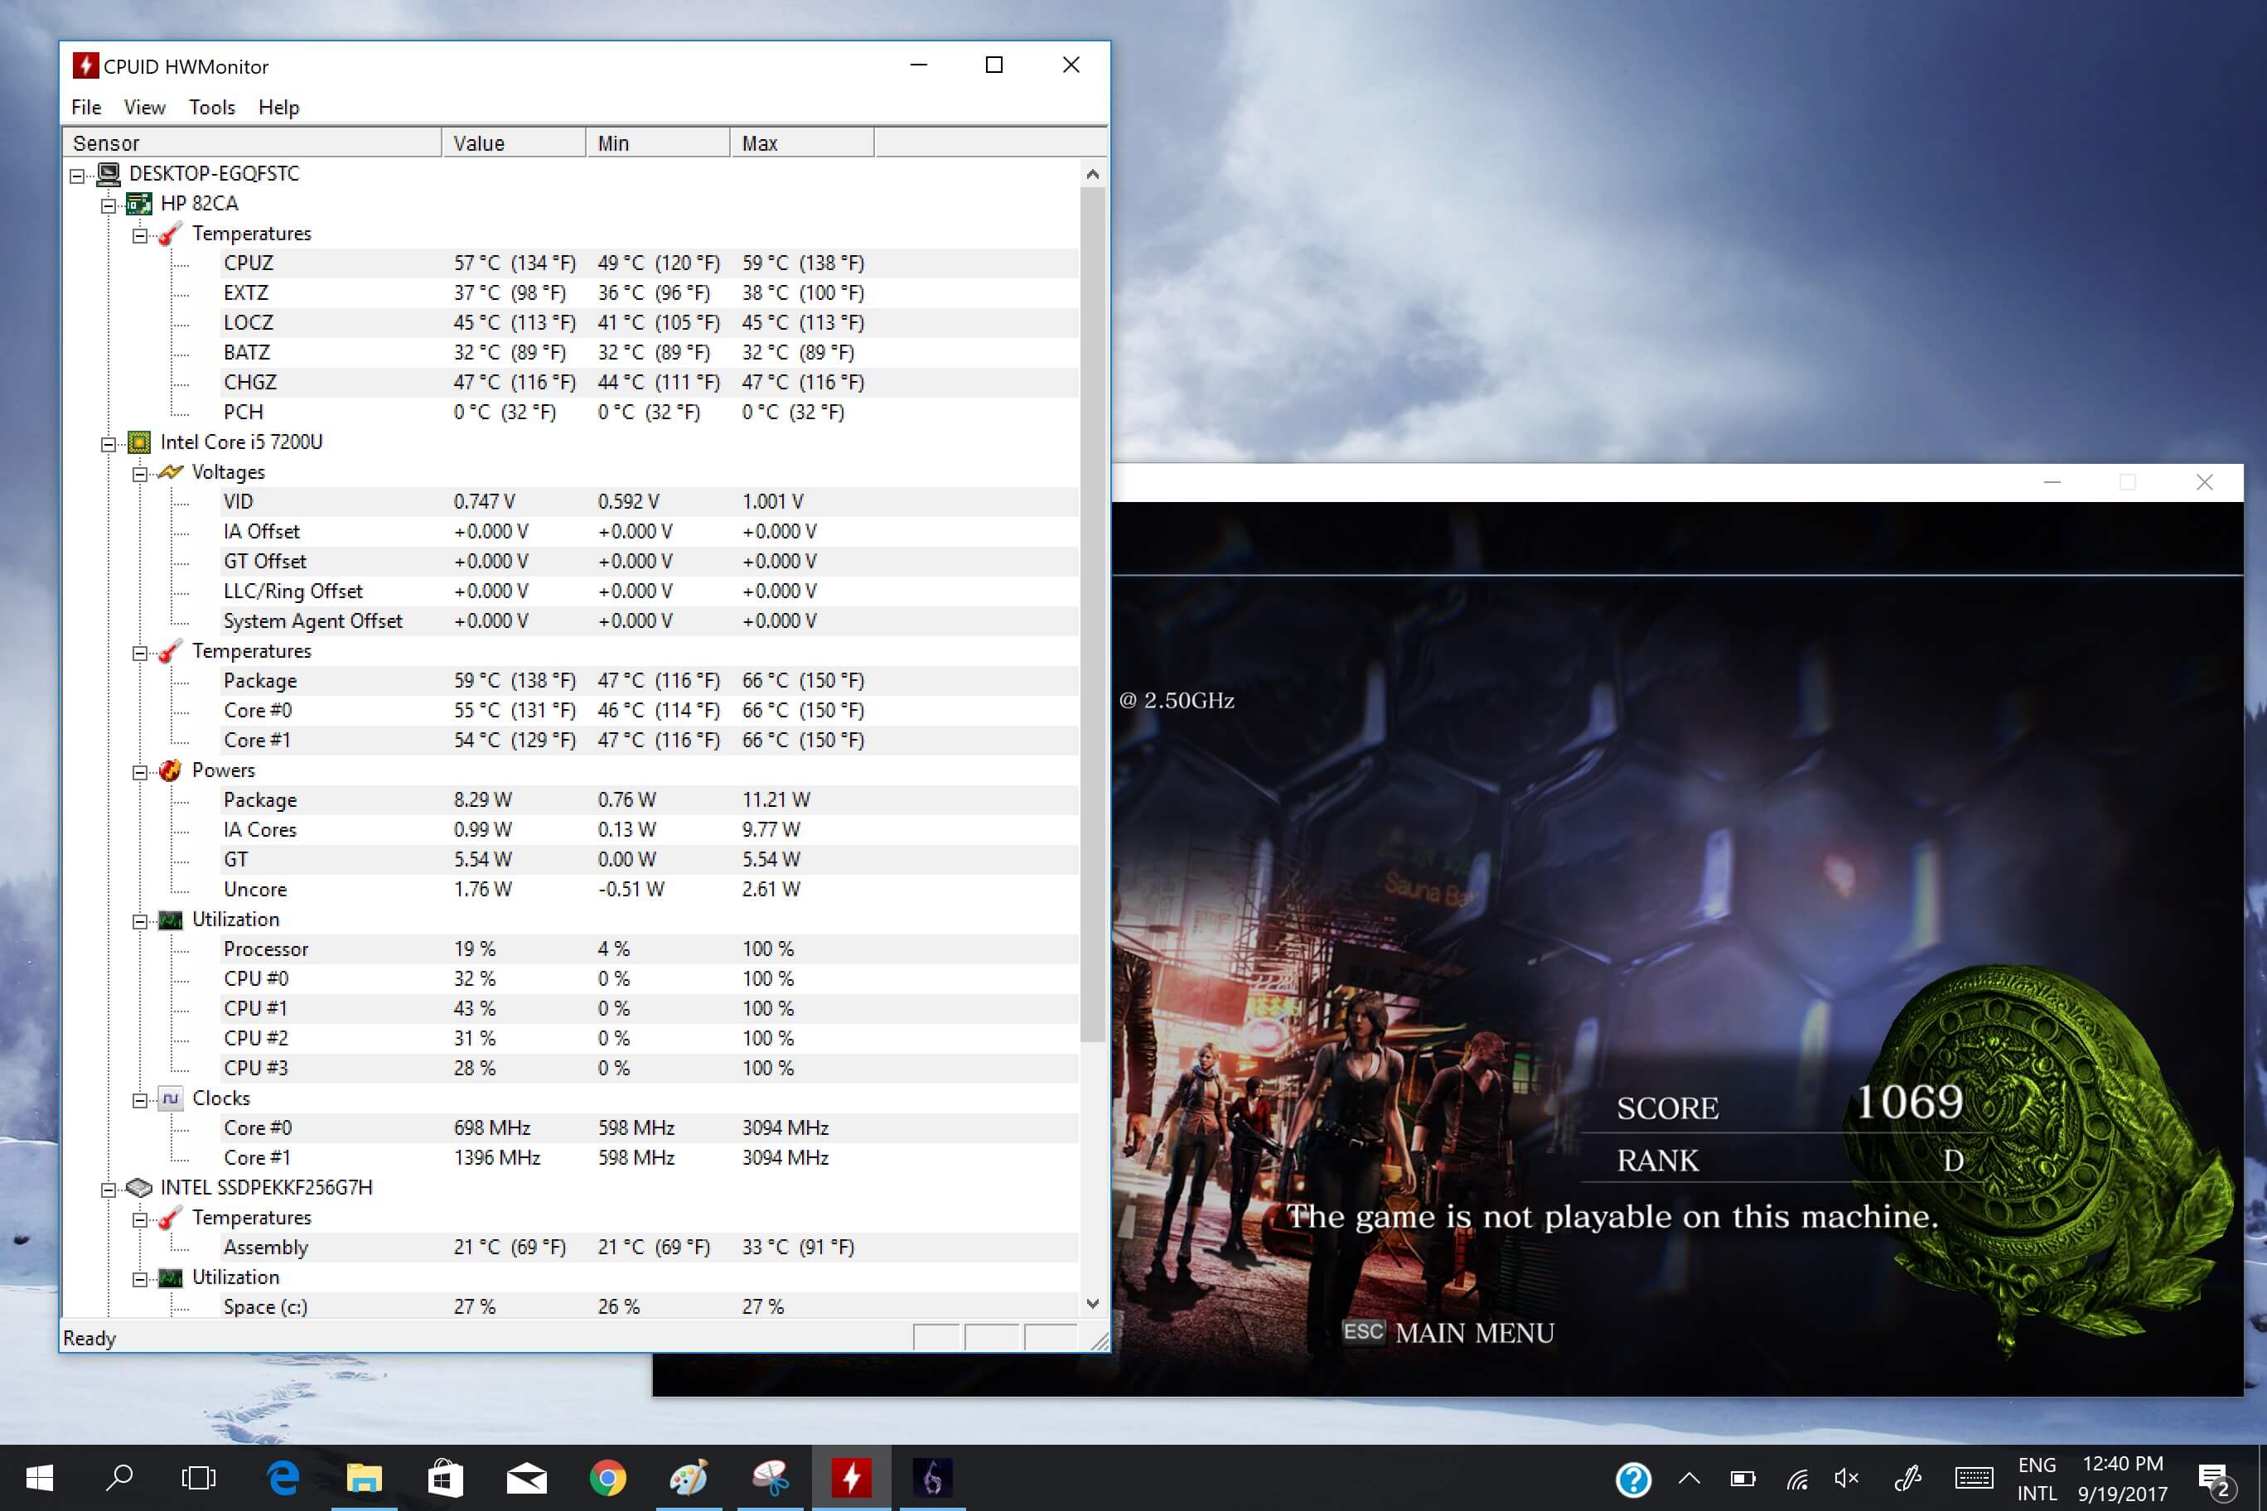Open the Wi-Fi network tray icon
2267x1511 pixels.
tap(1796, 1478)
